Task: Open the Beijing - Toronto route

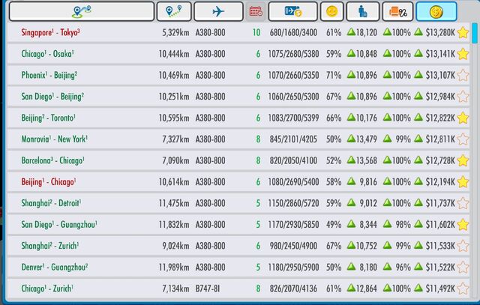Action: (x=238, y=118)
